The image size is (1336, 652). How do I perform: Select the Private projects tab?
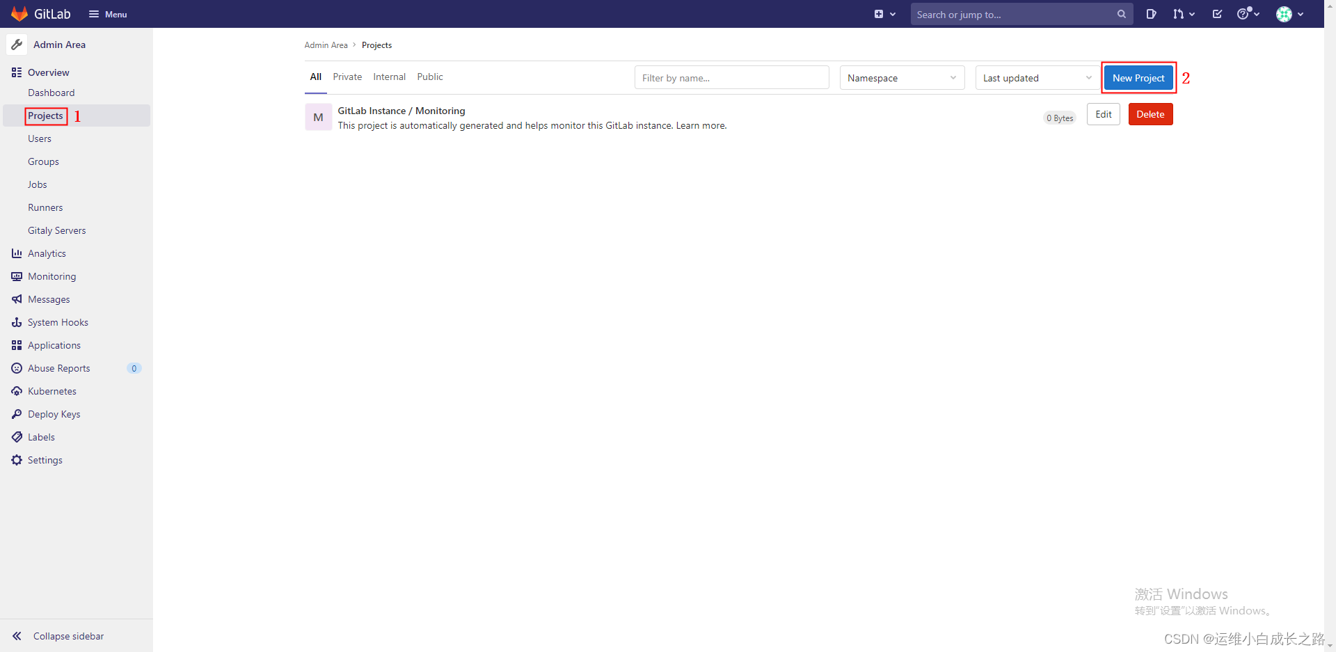point(347,77)
